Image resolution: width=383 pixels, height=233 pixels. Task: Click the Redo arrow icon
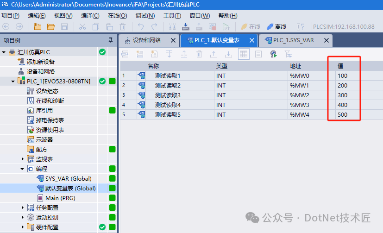154,26
